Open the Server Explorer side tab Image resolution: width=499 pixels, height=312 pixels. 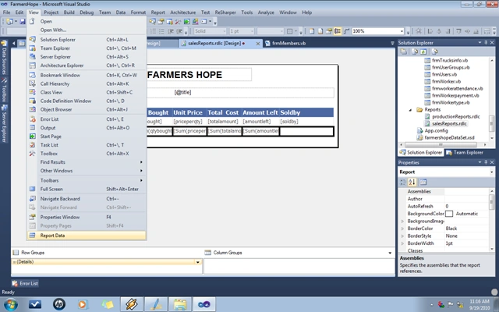4,123
